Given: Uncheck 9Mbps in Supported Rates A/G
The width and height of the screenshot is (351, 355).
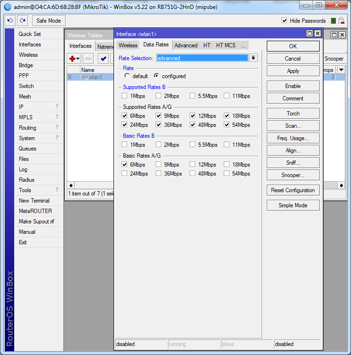Looking at the screenshot, I should coord(158,115).
